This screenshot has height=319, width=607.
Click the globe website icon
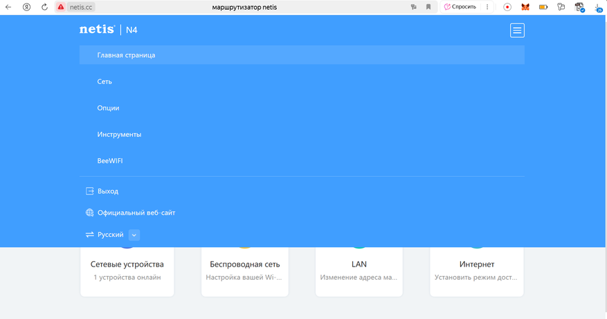(x=89, y=213)
